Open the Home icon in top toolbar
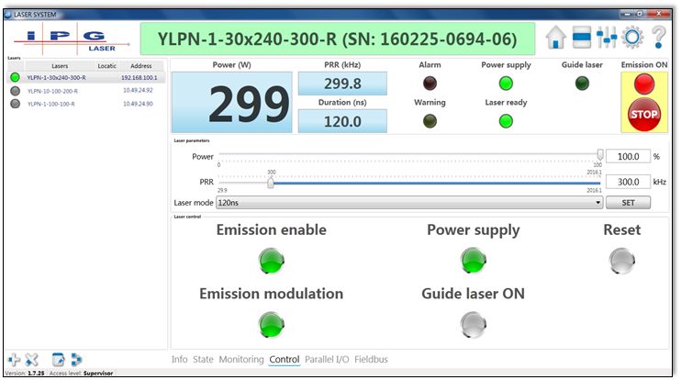This screenshot has width=681, height=380. pyautogui.click(x=555, y=38)
